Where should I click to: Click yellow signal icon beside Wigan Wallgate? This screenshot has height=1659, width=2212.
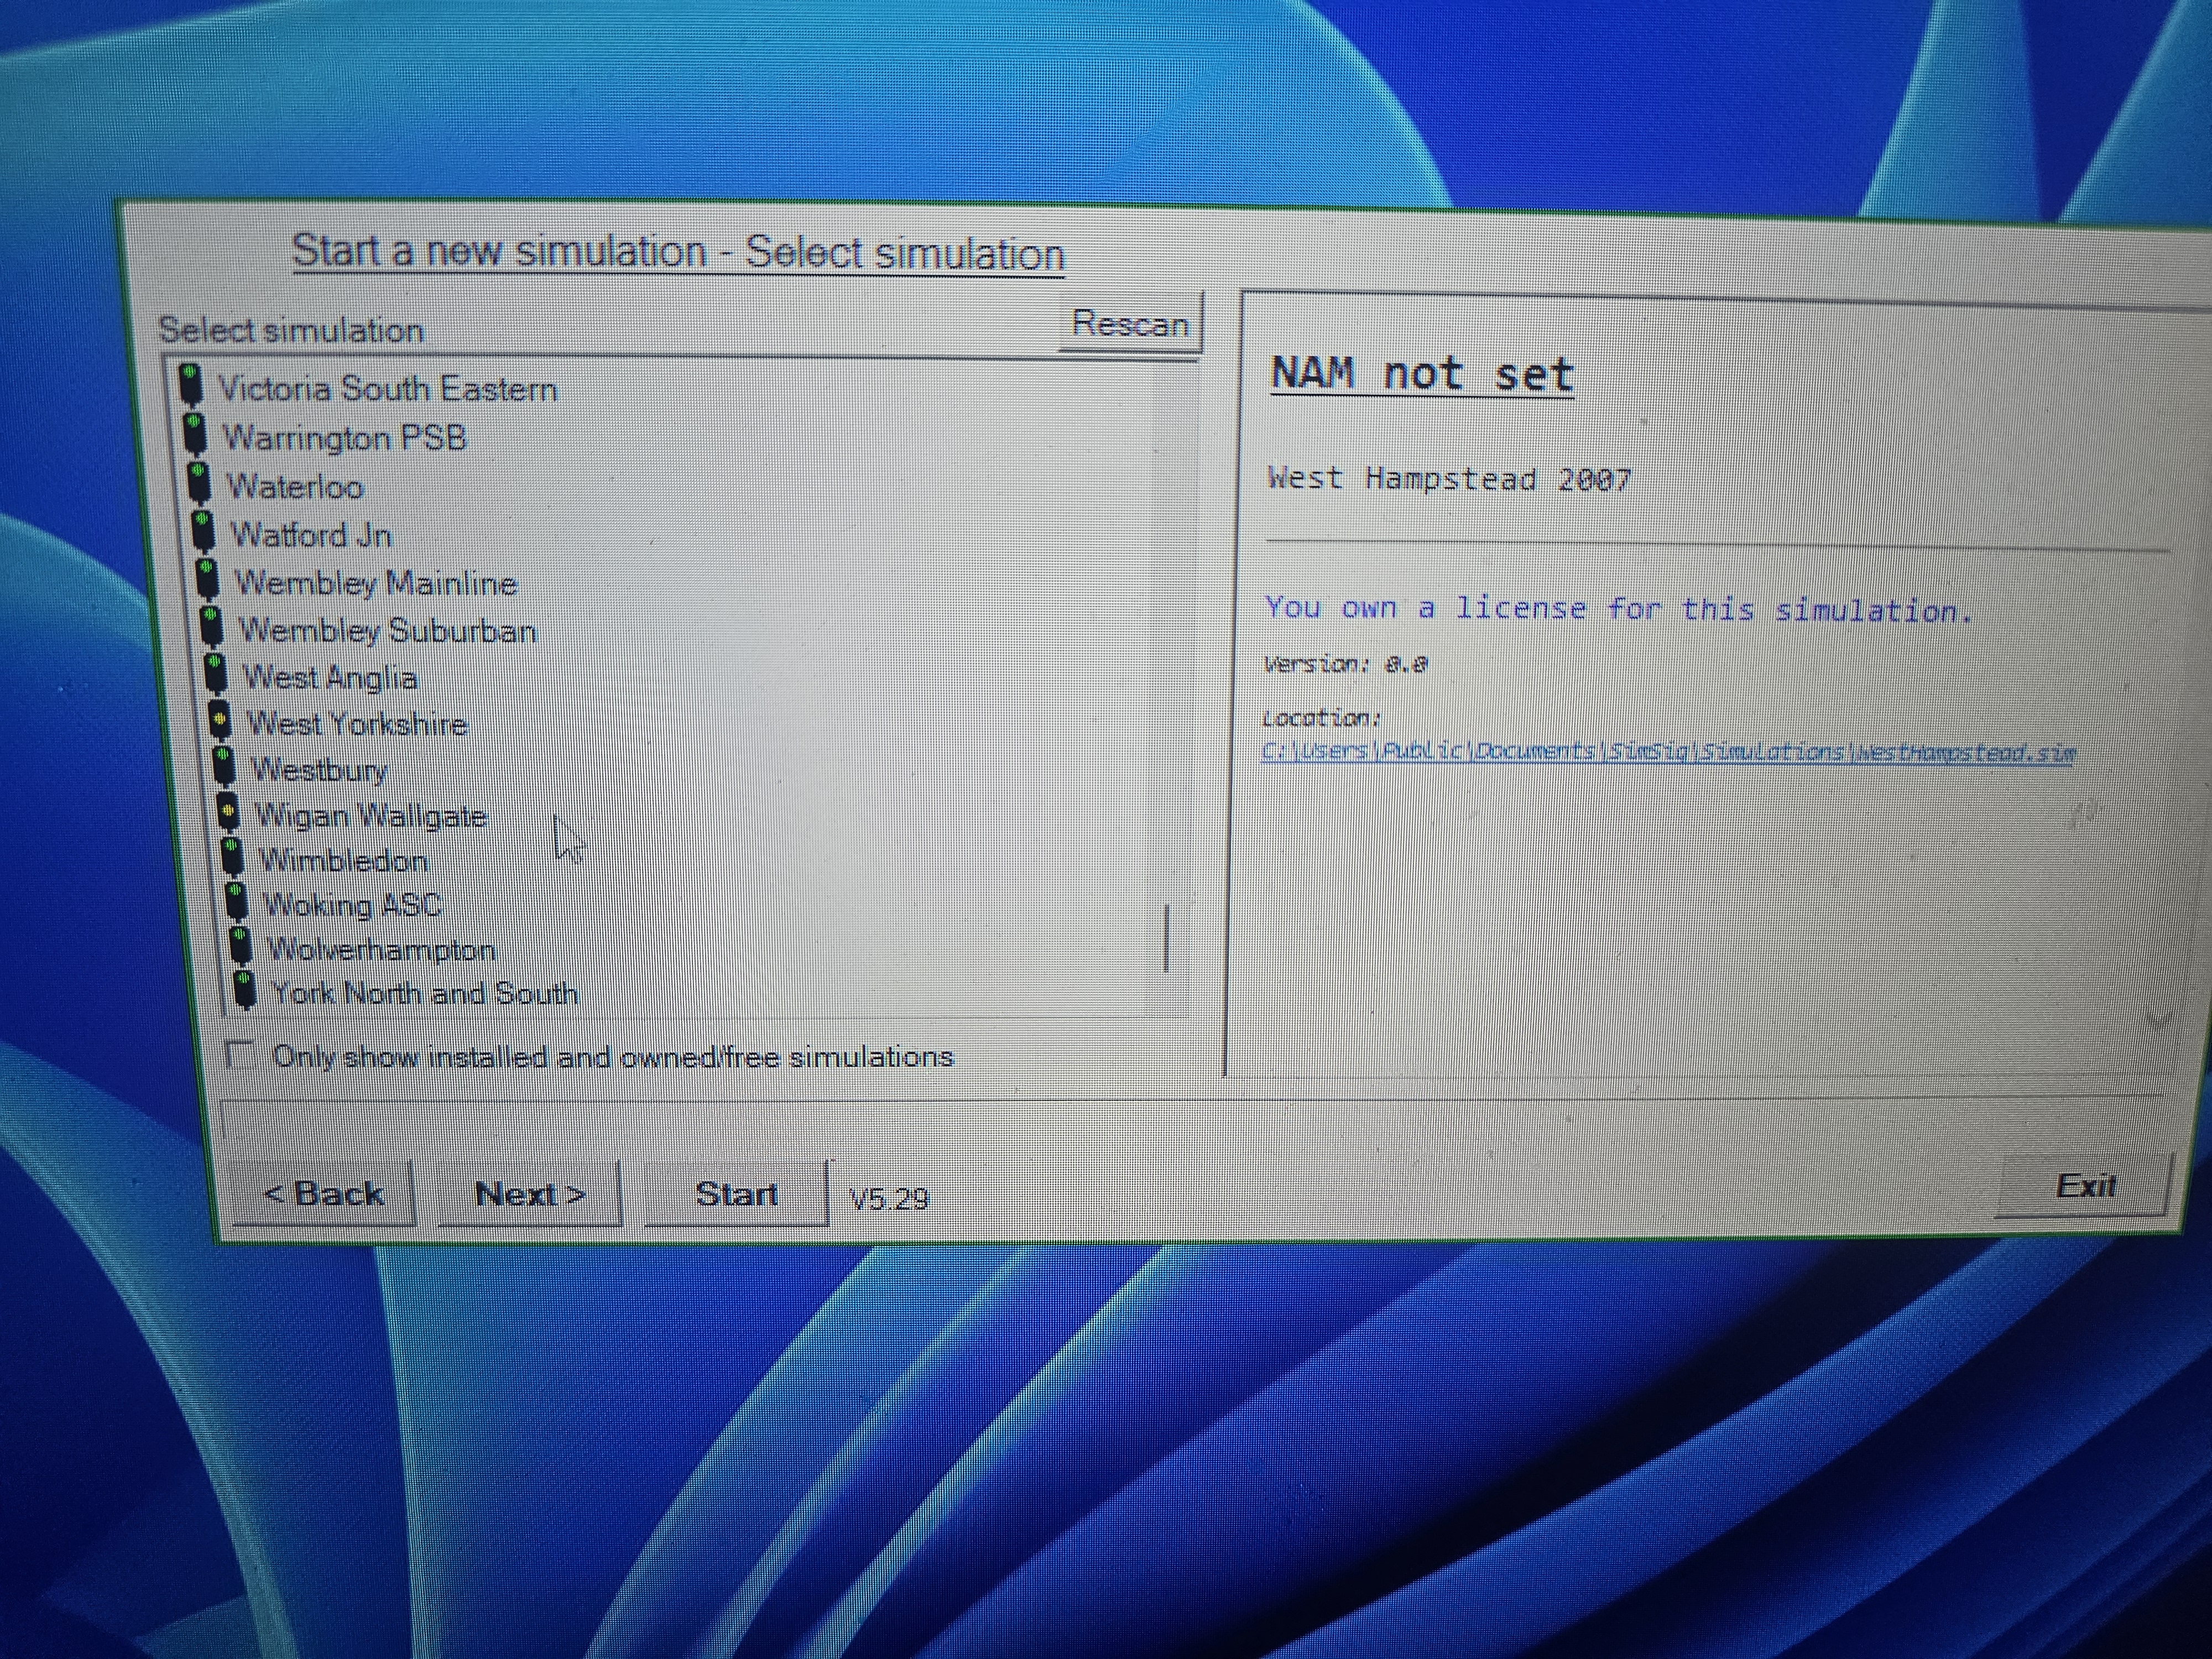[228, 812]
